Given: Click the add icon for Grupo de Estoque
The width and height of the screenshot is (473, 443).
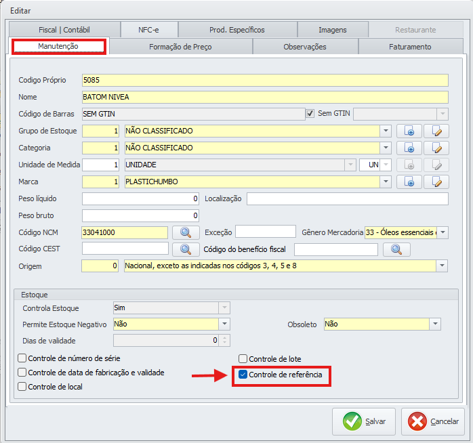Looking at the screenshot, I should pos(409,131).
